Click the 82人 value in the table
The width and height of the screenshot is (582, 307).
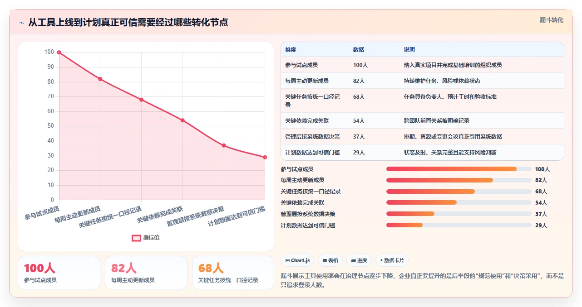coord(359,81)
